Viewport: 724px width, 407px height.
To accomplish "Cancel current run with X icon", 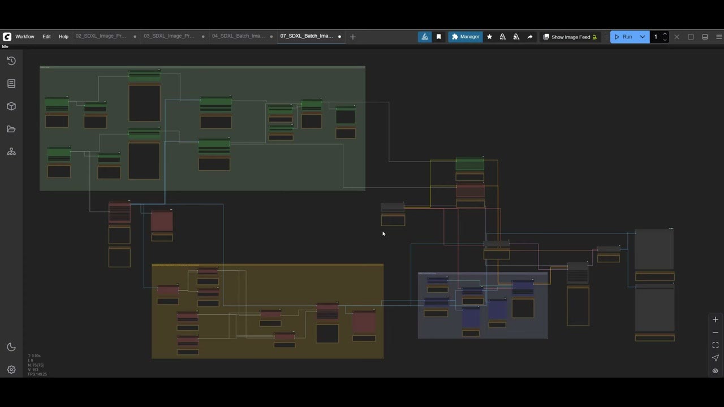I will [x=676, y=37].
